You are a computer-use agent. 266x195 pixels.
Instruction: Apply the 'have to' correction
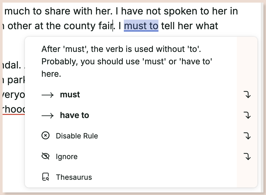(74, 115)
